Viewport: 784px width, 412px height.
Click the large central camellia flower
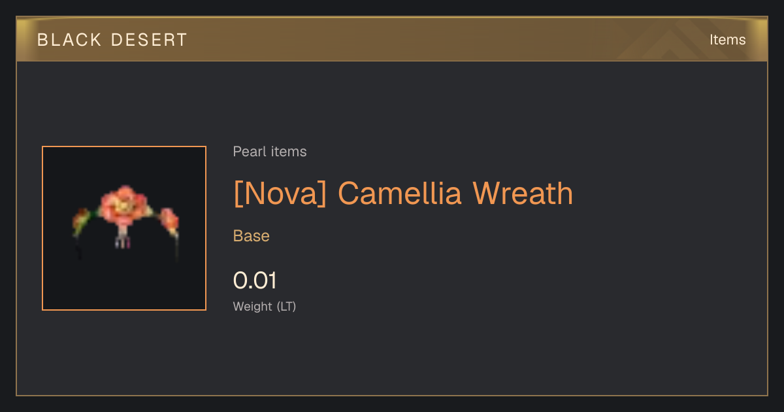click(123, 203)
